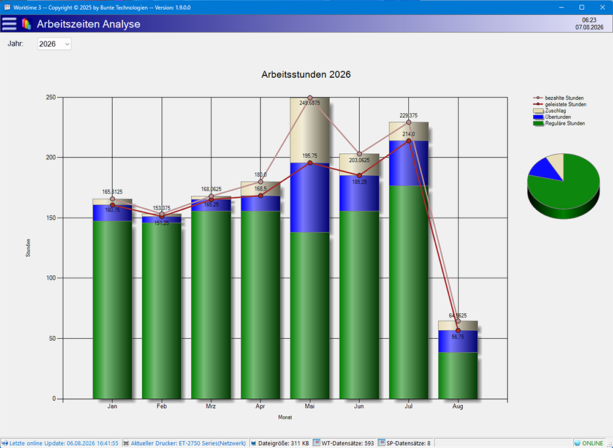
Task: Expand the year selector arrow
Action: coord(67,44)
